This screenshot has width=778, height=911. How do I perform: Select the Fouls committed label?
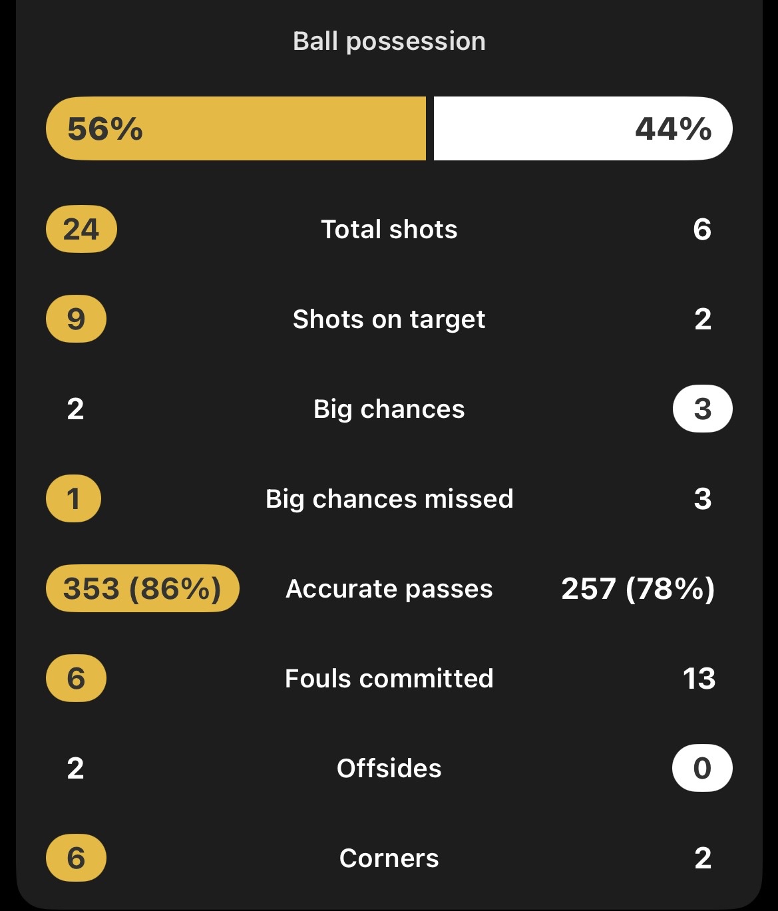pyautogui.click(x=389, y=679)
